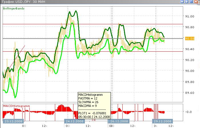
Task: Click the 90.20 price axis label
Action: coord(189,60)
